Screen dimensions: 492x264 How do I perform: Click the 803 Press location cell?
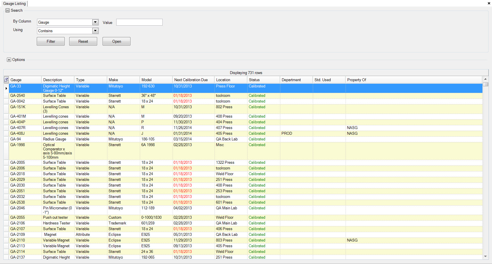(231, 240)
